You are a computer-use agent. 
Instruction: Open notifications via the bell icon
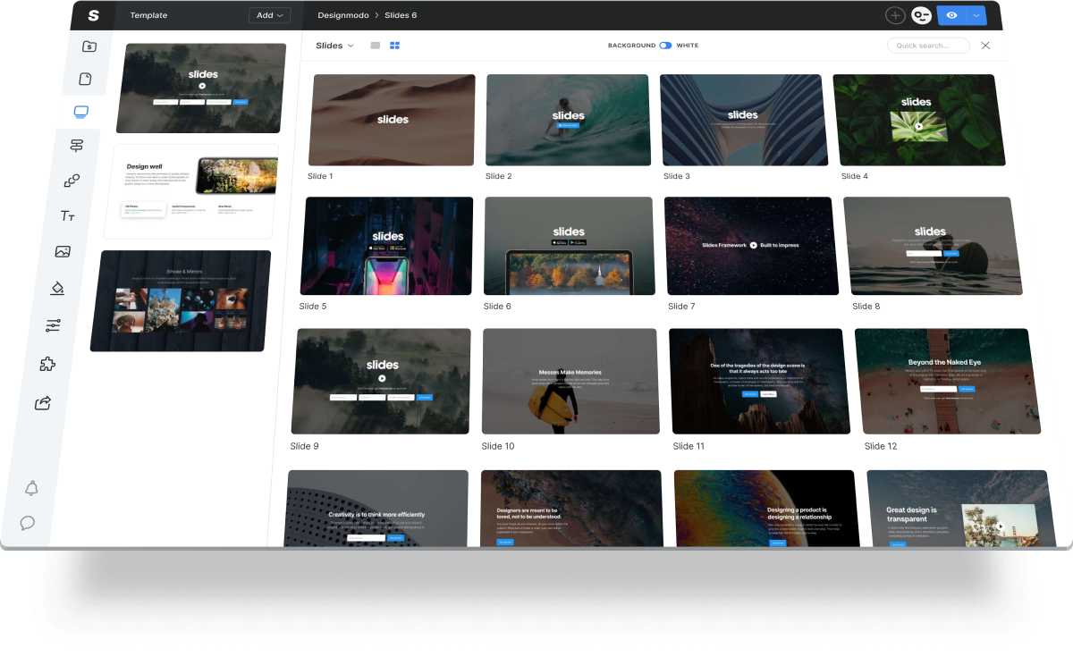coord(31,489)
